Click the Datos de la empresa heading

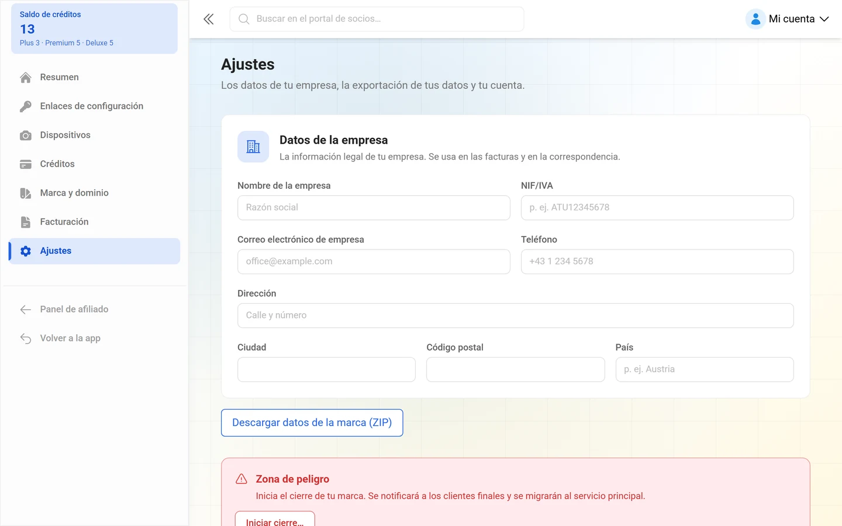click(x=334, y=140)
